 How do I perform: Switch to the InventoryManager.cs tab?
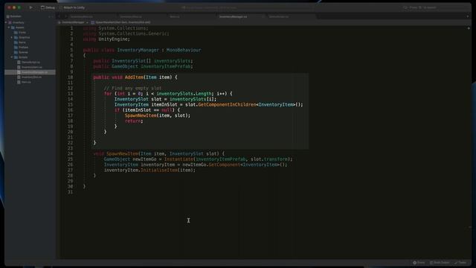(x=233, y=16)
